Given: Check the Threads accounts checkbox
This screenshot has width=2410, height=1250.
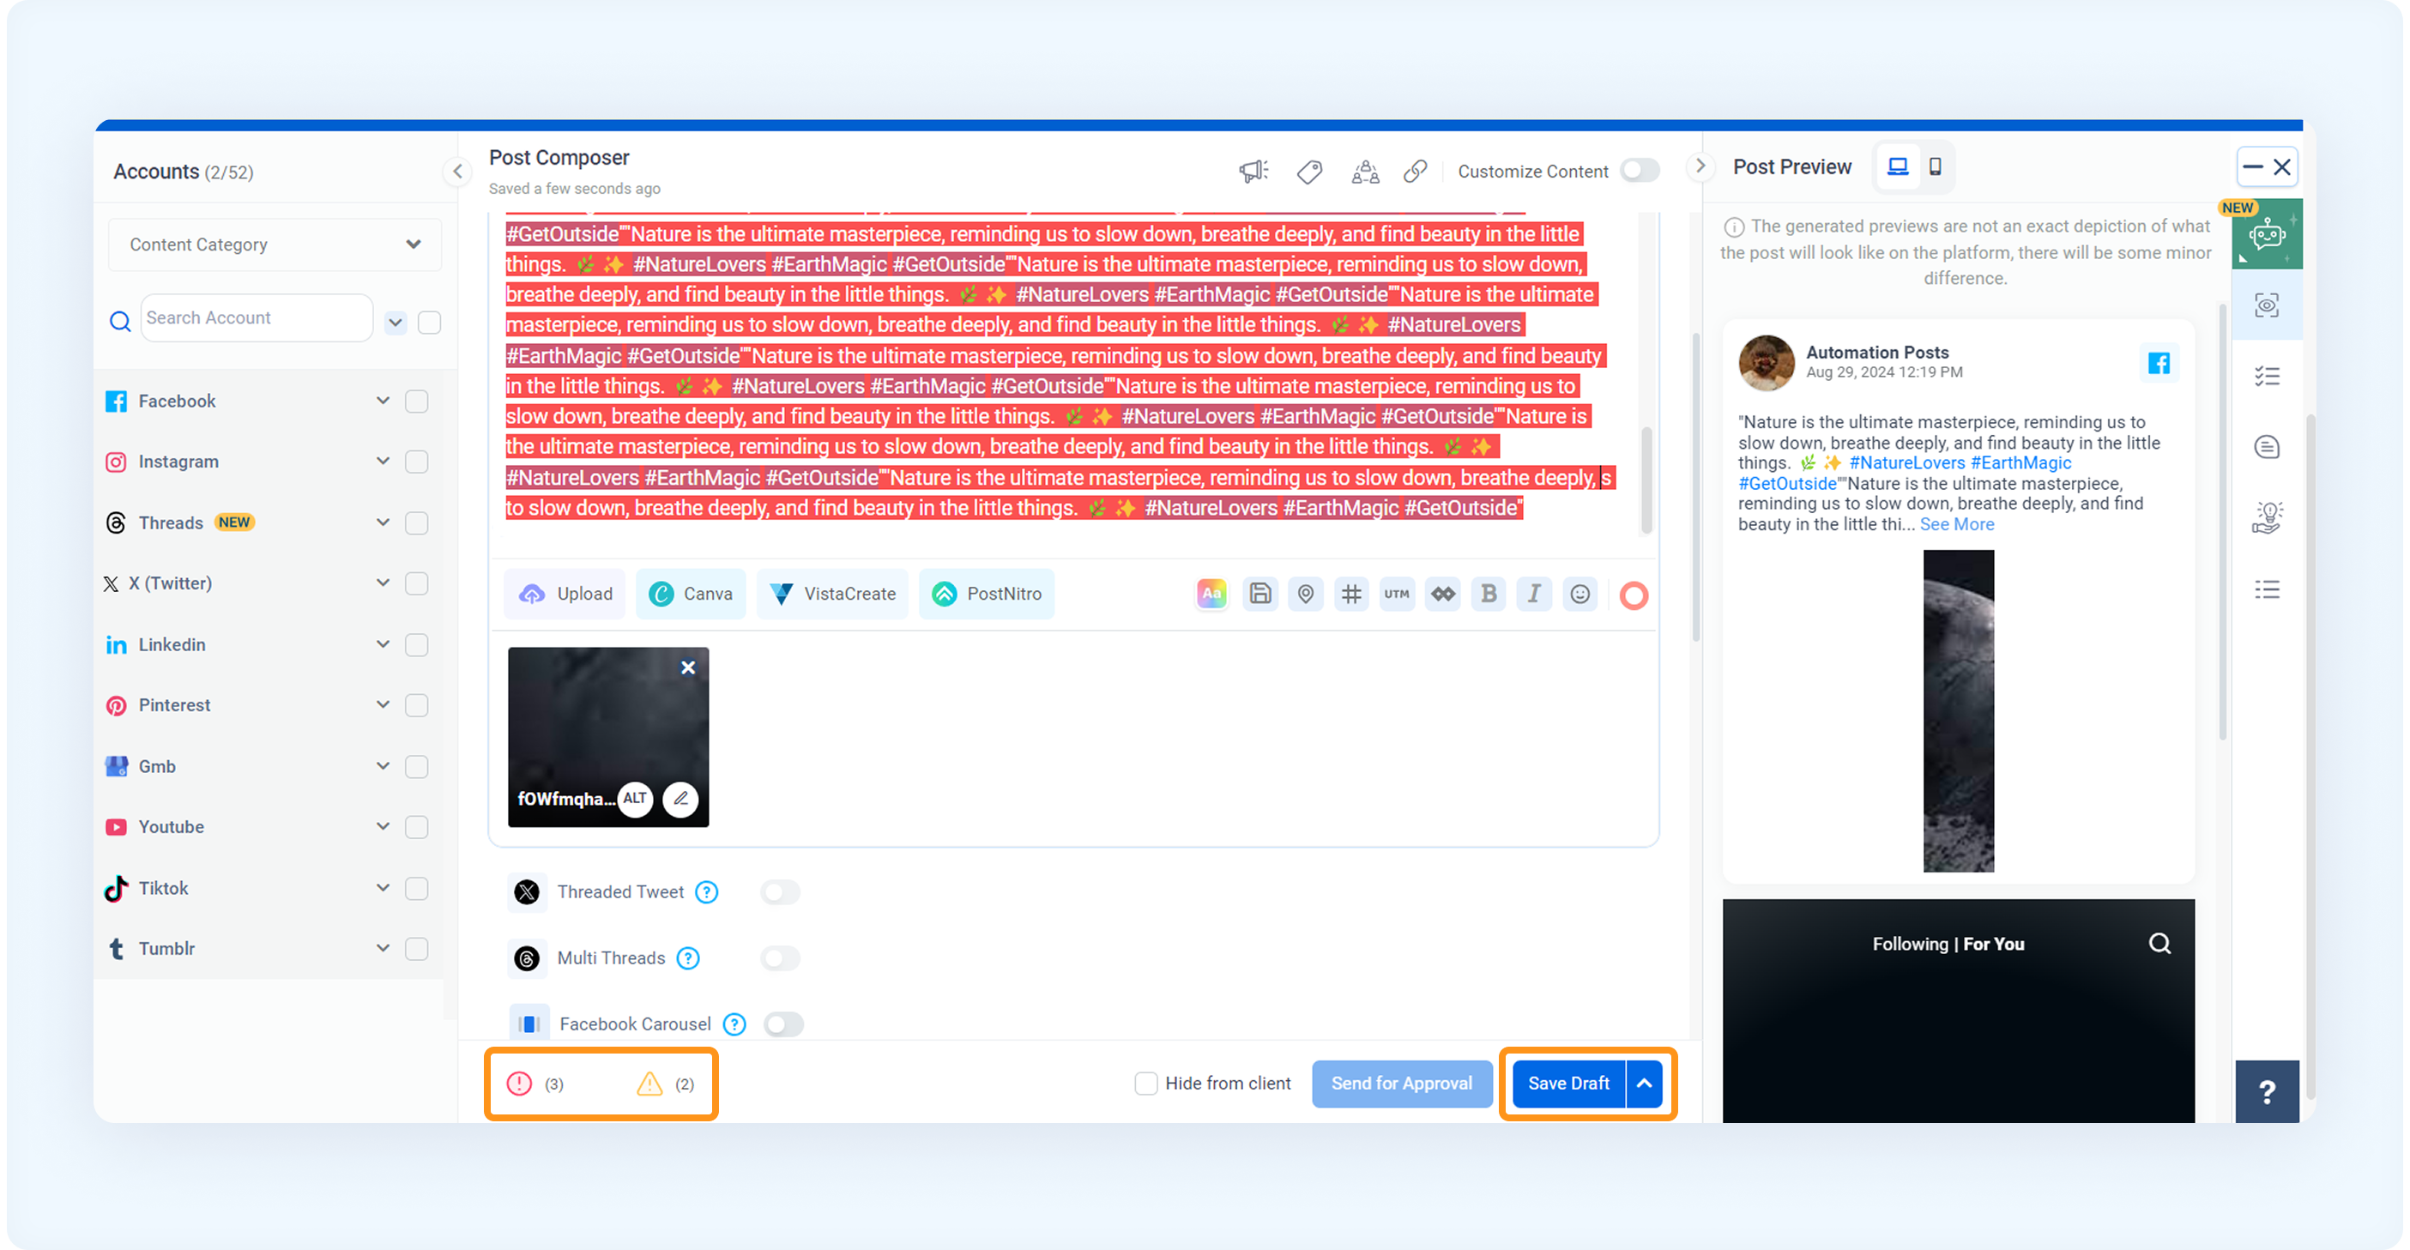Looking at the screenshot, I should click(416, 523).
